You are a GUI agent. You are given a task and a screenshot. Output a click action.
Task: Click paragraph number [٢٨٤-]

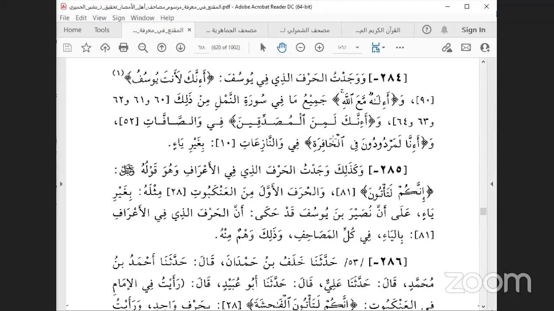tap(387, 78)
